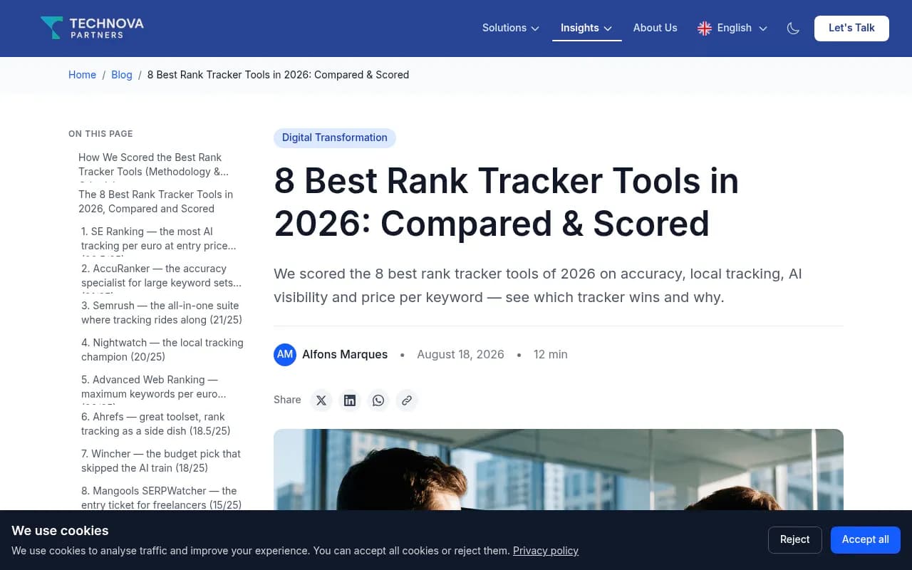This screenshot has width=912, height=570.
Task: Click the 'ON THIS PAGE' heading
Action: pyautogui.click(x=100, y=134)
